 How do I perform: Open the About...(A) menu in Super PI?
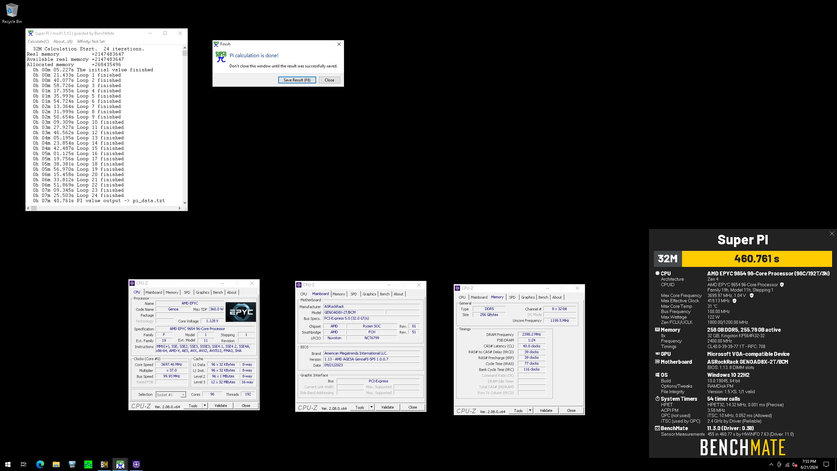(63, 42)
